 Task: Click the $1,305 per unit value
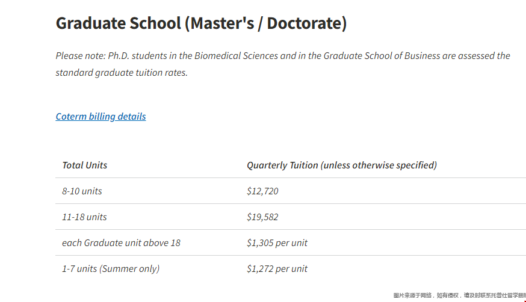point(277,243)
